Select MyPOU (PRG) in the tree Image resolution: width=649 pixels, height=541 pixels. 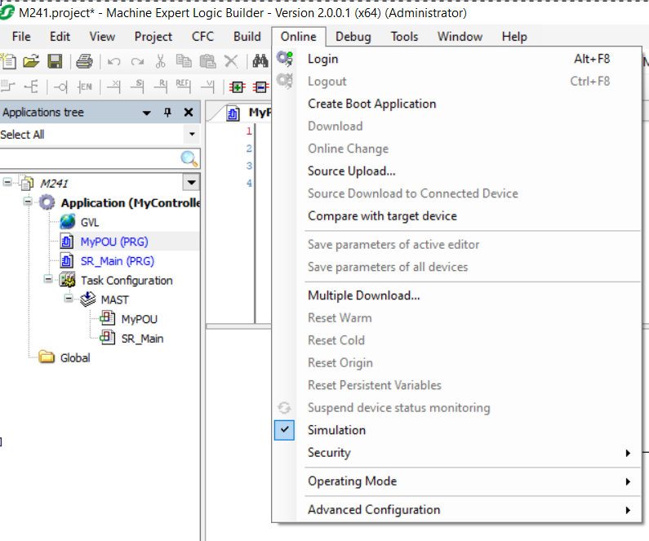(114, 242)
